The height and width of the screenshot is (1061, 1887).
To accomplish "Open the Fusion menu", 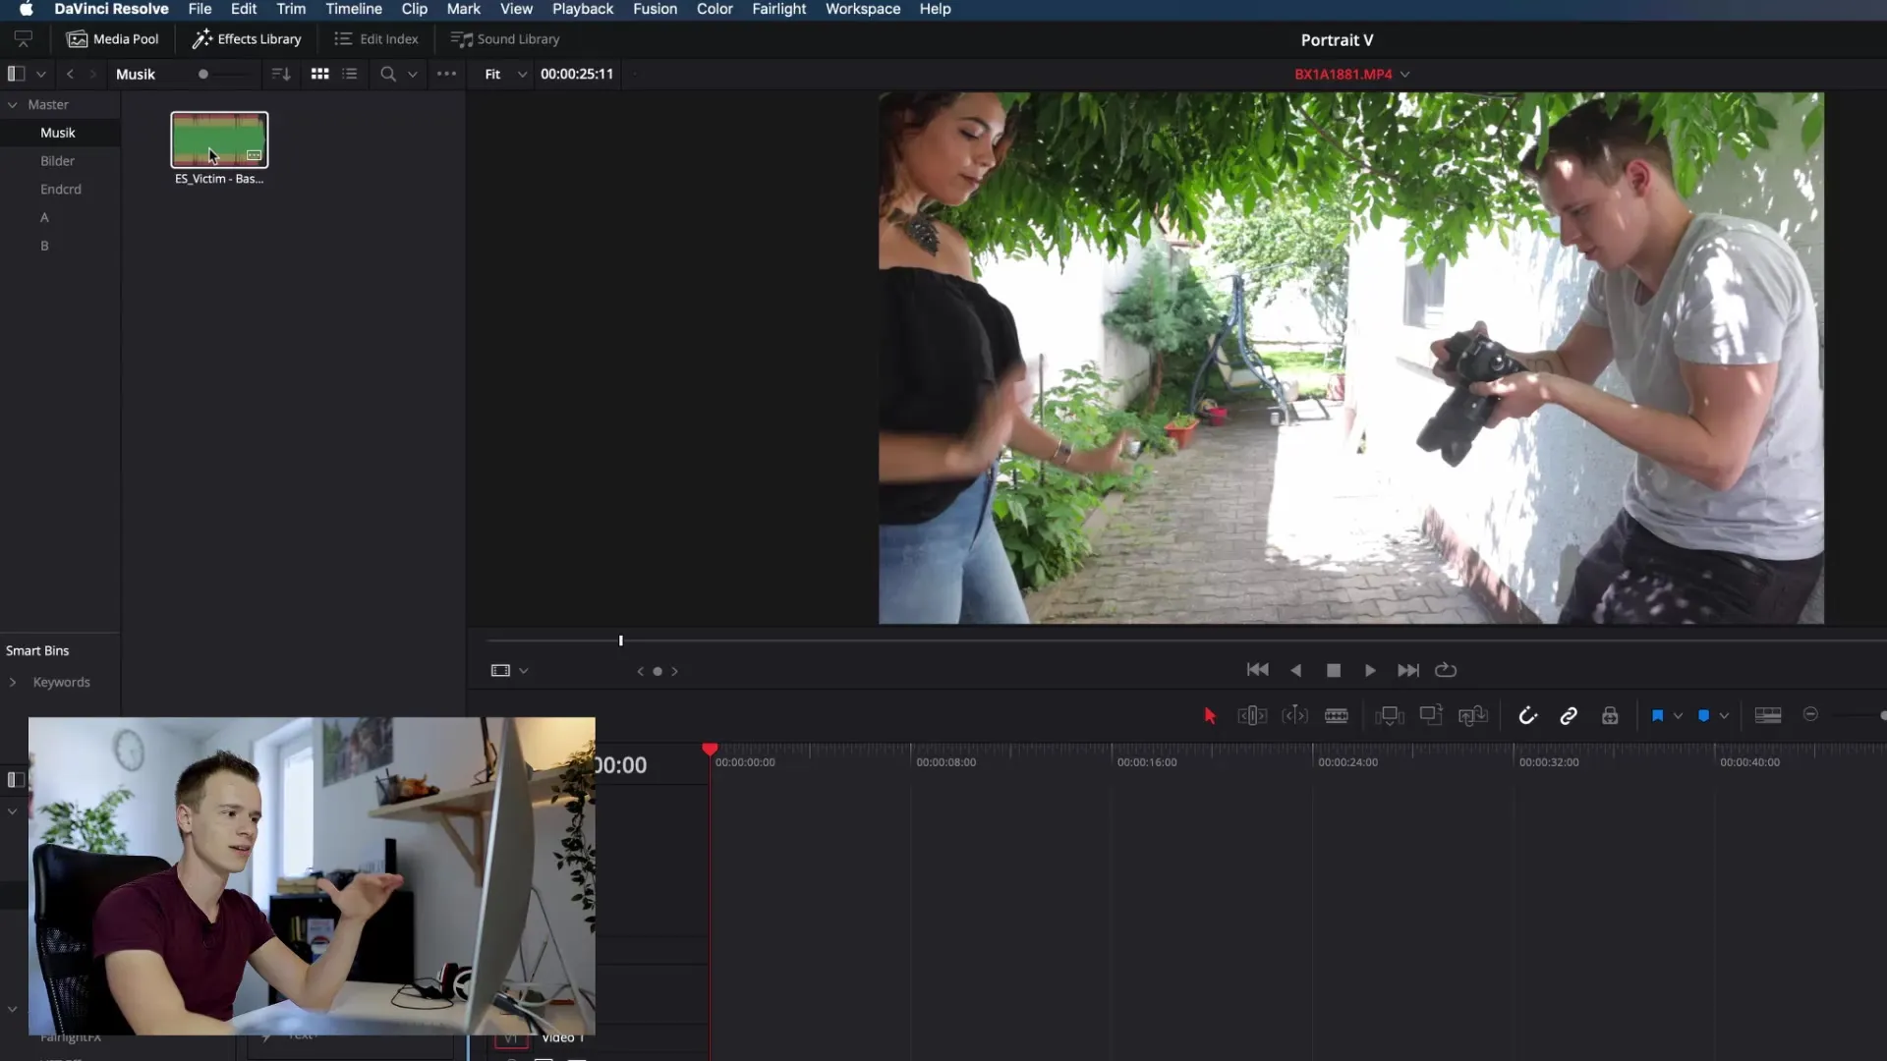I will [x=655, y=9].
